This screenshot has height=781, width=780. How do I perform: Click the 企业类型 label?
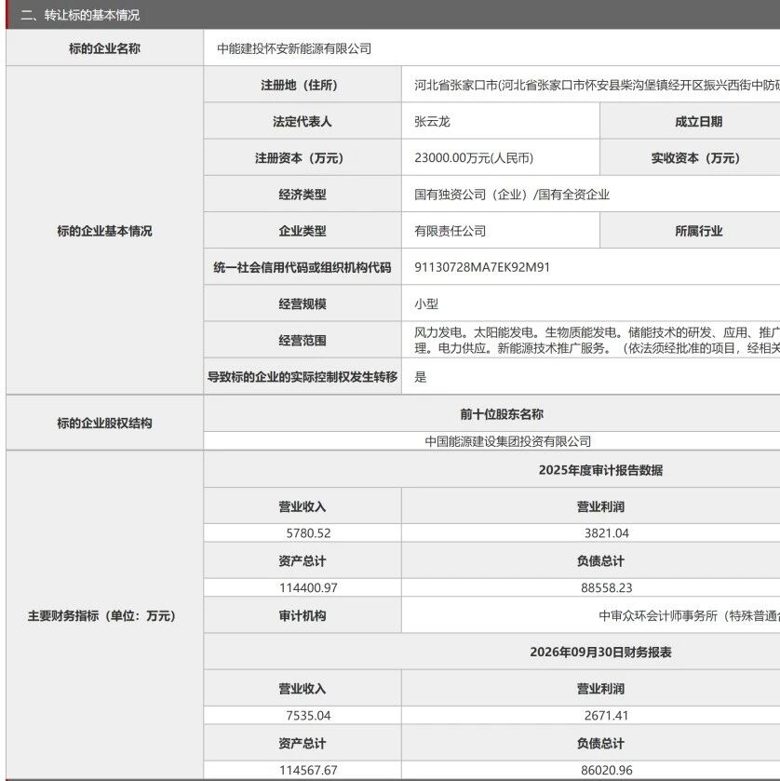pyautogui.click(x=303, y=231)
